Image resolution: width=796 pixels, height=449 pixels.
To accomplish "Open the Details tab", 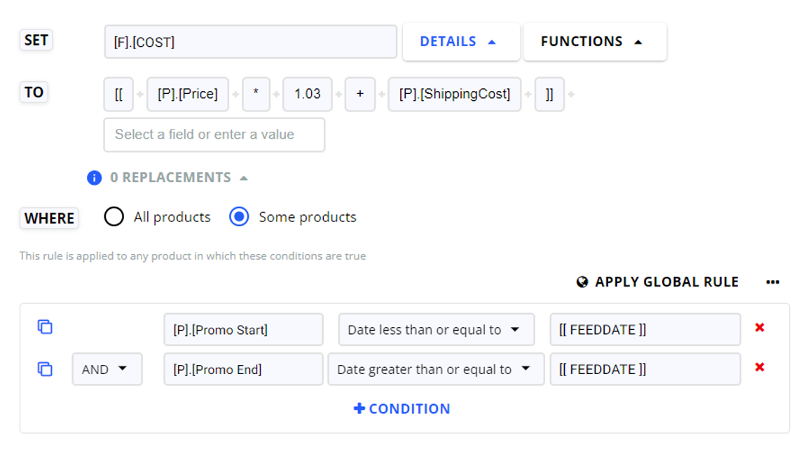I will click(x=461, y=41).
